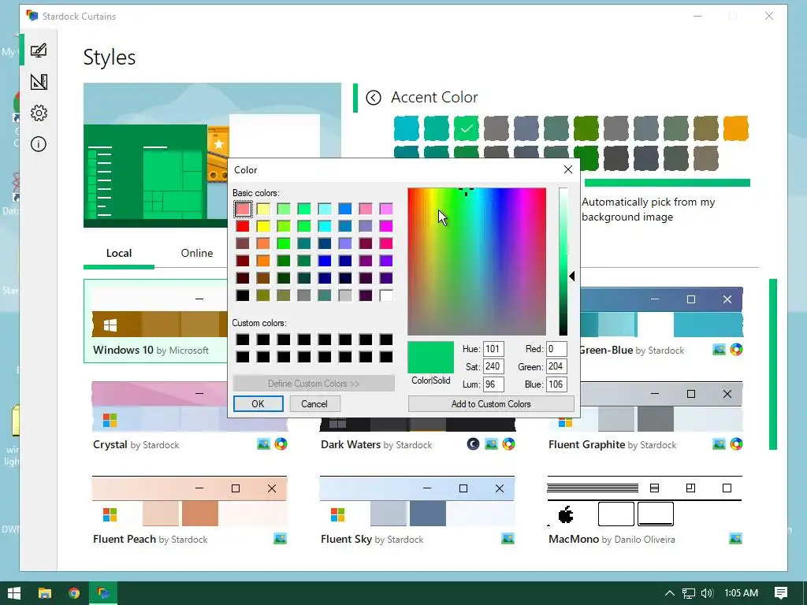807x605 pixels.
Task: Click Stardock Curtains taskbar icon
Action: tap(103, 593)
